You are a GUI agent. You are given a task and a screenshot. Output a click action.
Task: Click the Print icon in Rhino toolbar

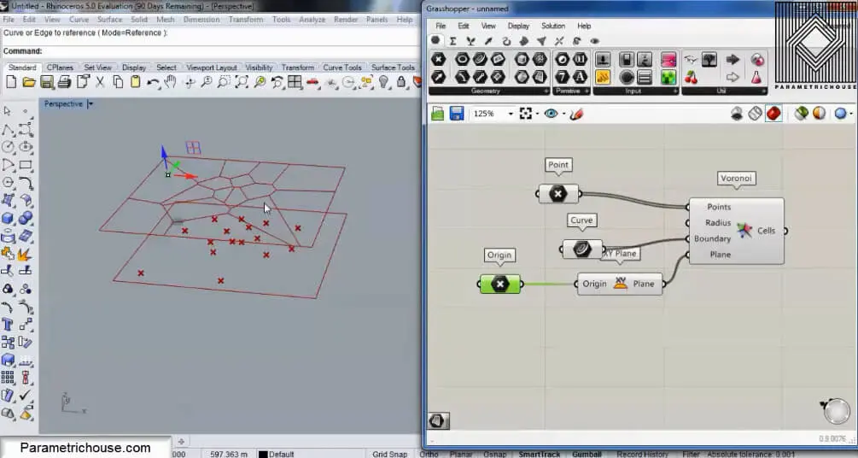click(x=65, y=82)
